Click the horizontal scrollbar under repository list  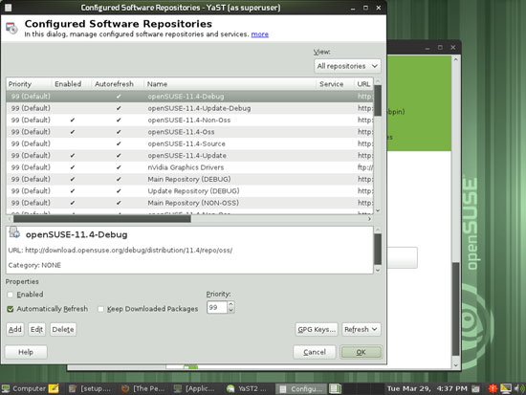[x=189, y=219]
